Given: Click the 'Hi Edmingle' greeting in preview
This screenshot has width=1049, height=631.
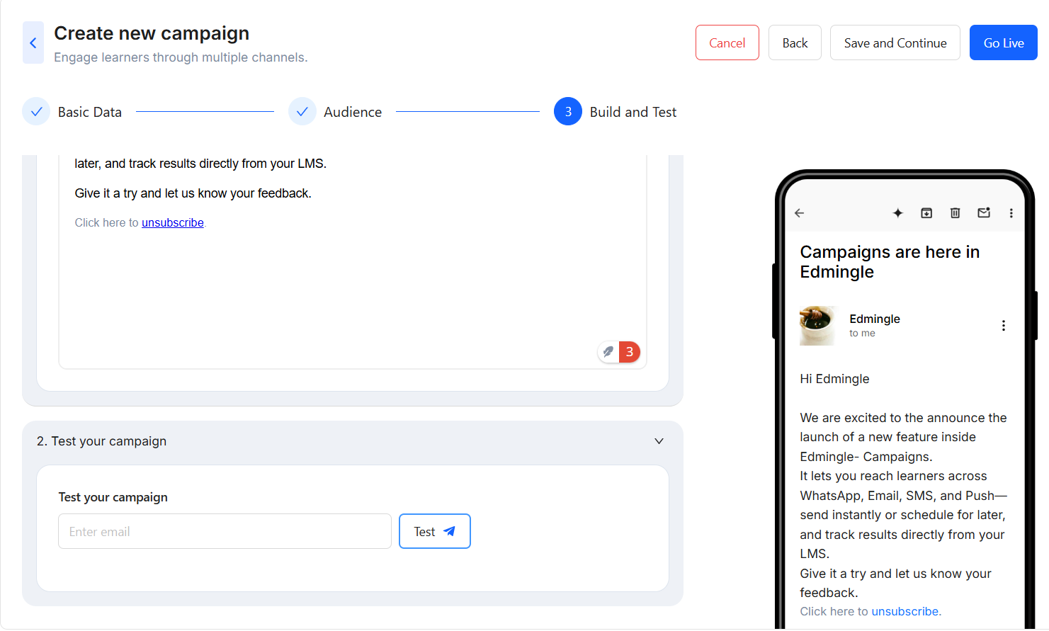Looking at the screenshot, I should click(834, 379).
